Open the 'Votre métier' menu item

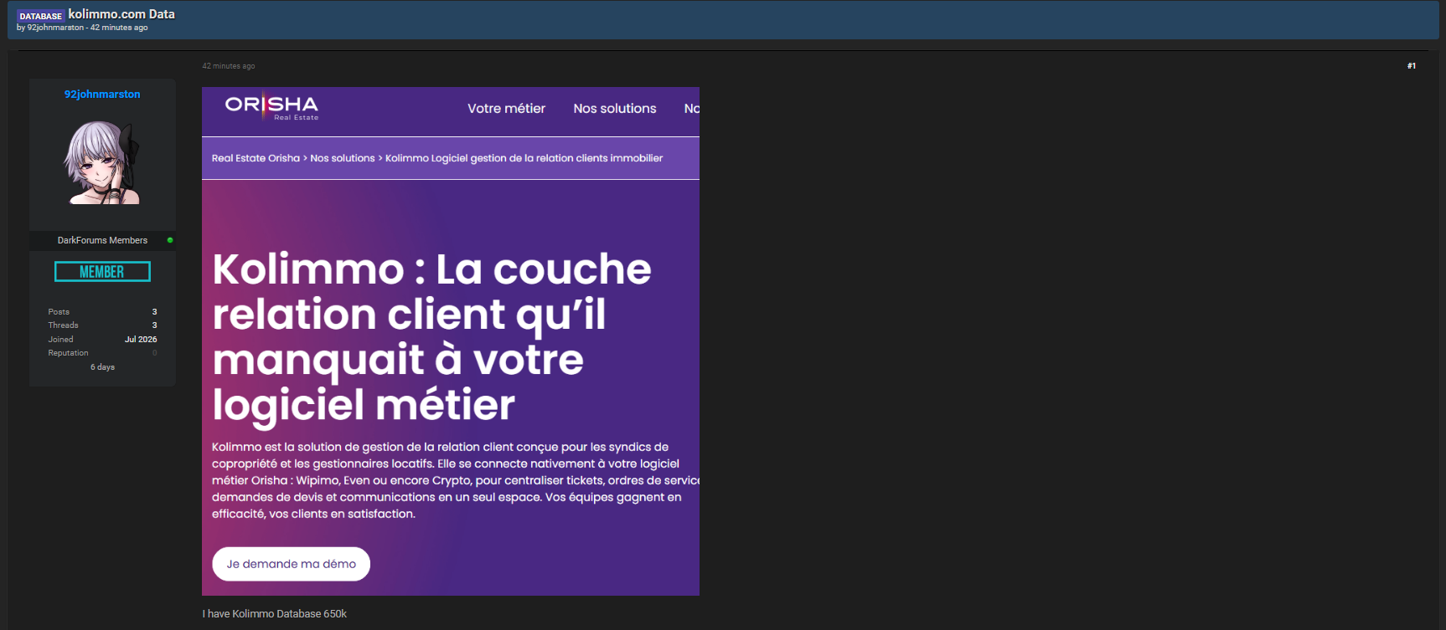click(506, 109)
